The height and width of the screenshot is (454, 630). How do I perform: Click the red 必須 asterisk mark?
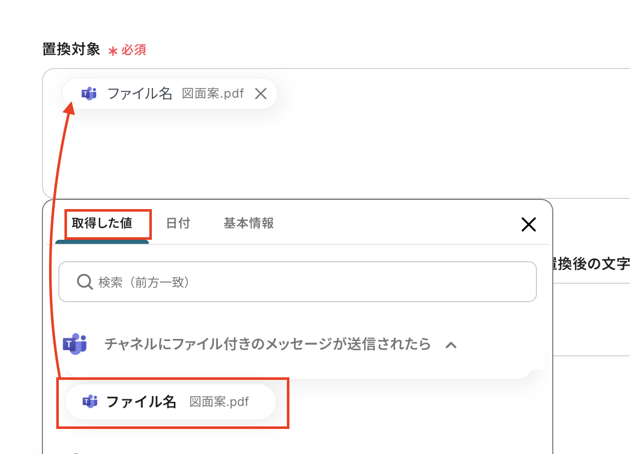[113, 51]
